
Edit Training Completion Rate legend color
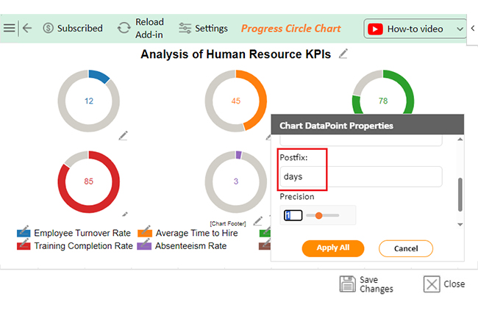[x=24, y=245]
